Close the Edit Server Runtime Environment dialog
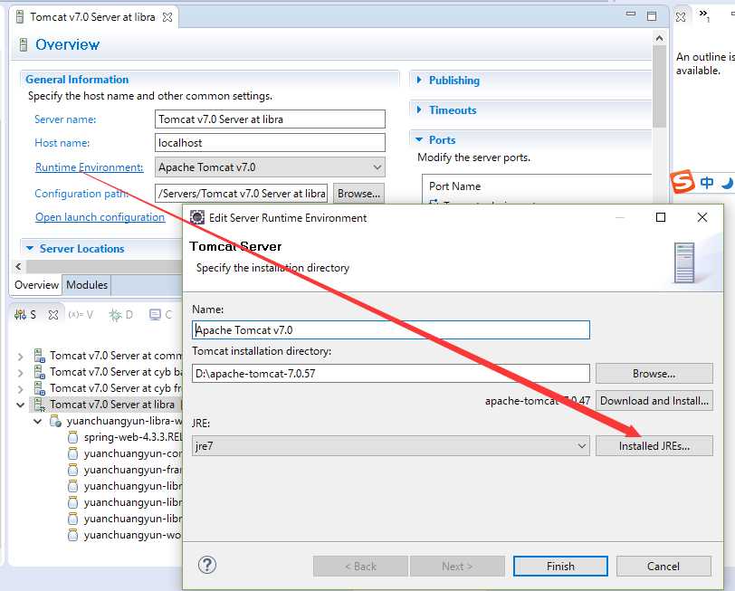Viewport: 735px width, 591px height. 702,217
